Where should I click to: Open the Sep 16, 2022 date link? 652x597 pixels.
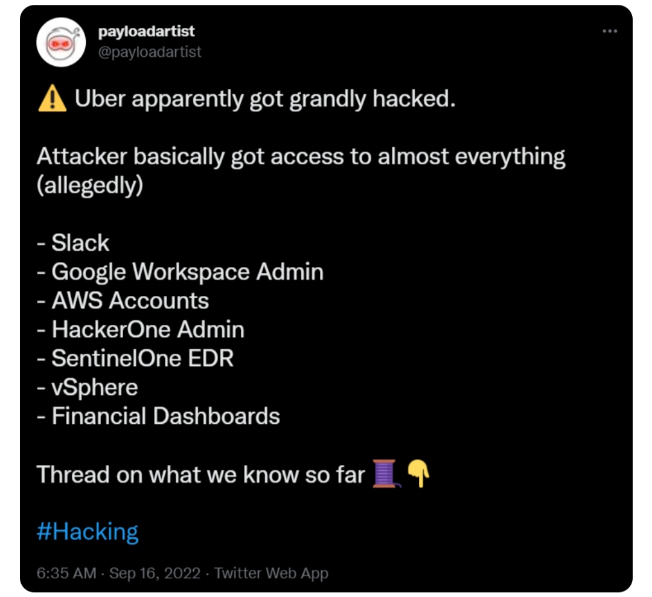pyautogui.click(x=155, y=573)
